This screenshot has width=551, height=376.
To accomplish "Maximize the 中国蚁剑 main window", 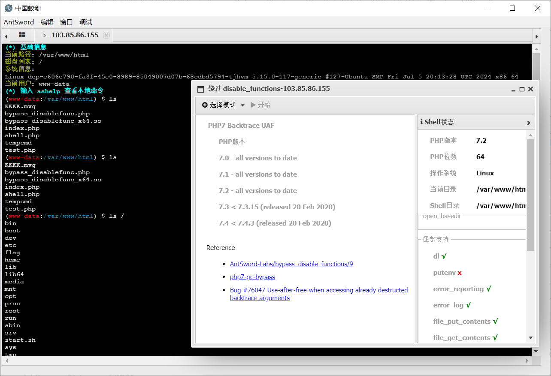I will [x=512, y=8].
